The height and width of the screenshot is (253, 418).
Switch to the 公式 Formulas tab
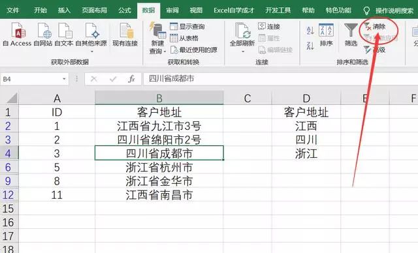pyautogui.click(x=125, y=10)
